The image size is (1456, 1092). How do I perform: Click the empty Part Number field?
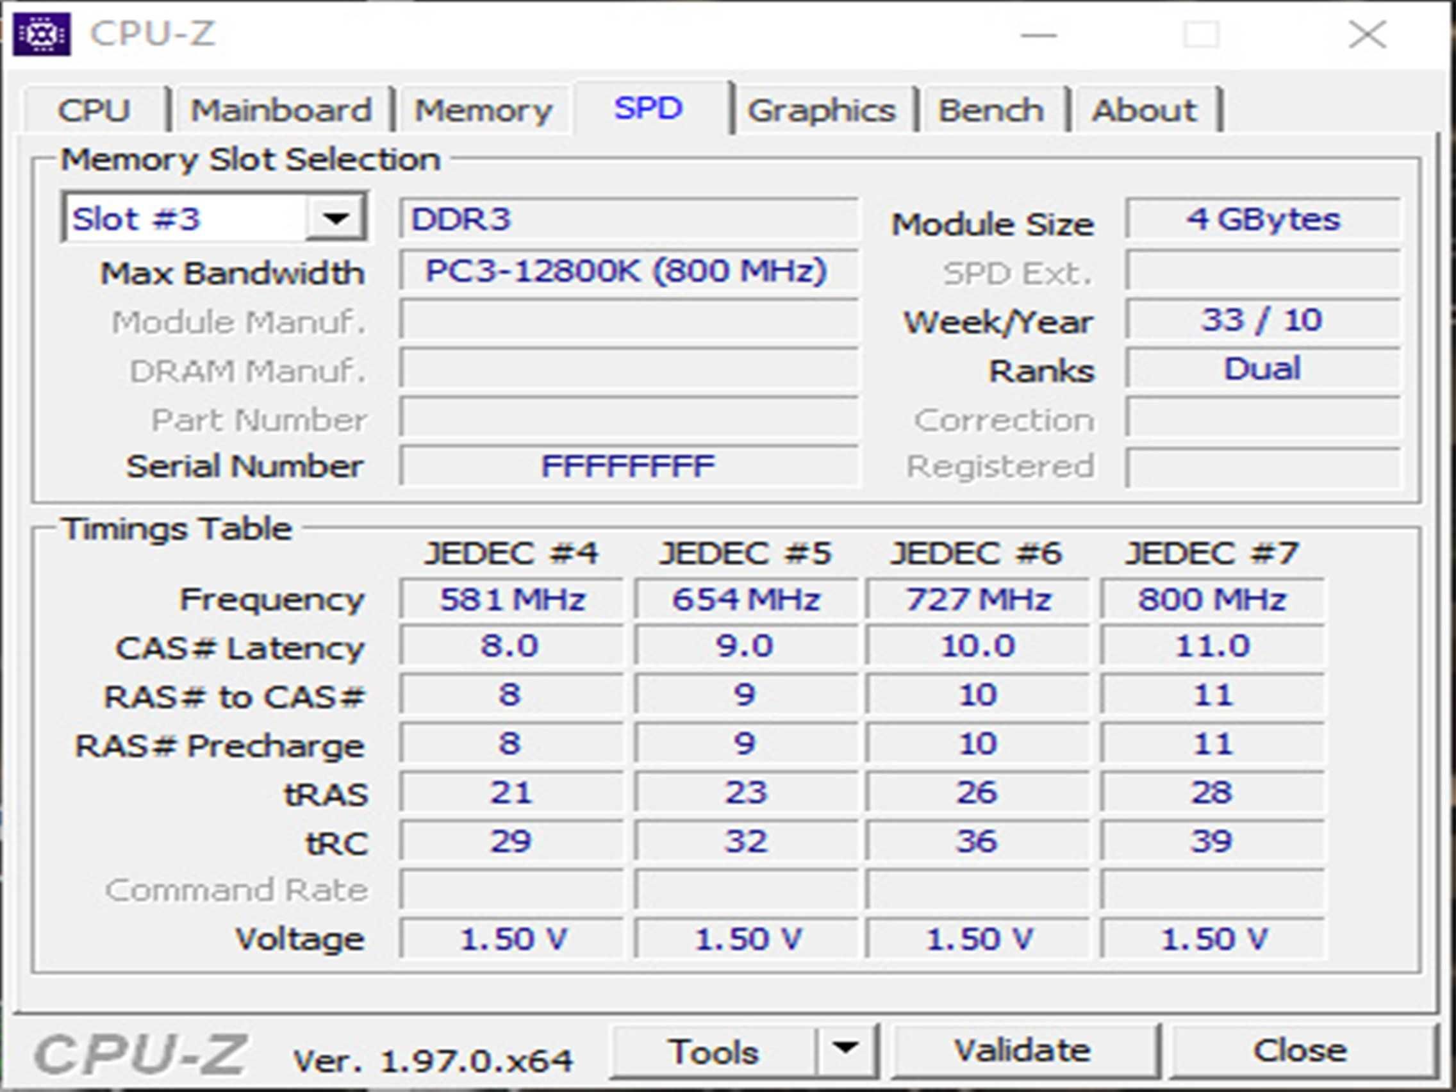click(x=629, y=417)
